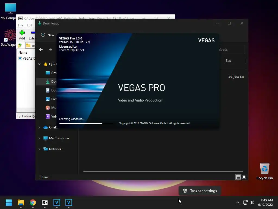Select the first VEGAS taskbar icon

tap(57, 202)
